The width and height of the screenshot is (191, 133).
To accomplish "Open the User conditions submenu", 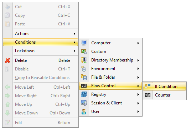I will tap(110, 112).
